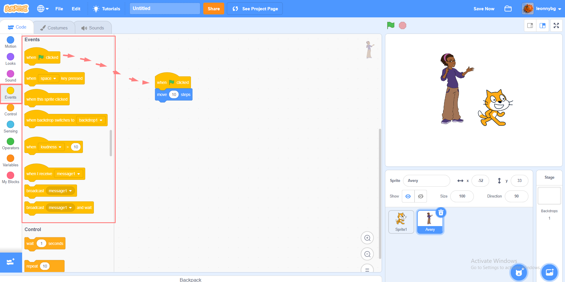Open message1 dropdown in broadcast and wait
The image size is (565, 282).
point(60,208)
